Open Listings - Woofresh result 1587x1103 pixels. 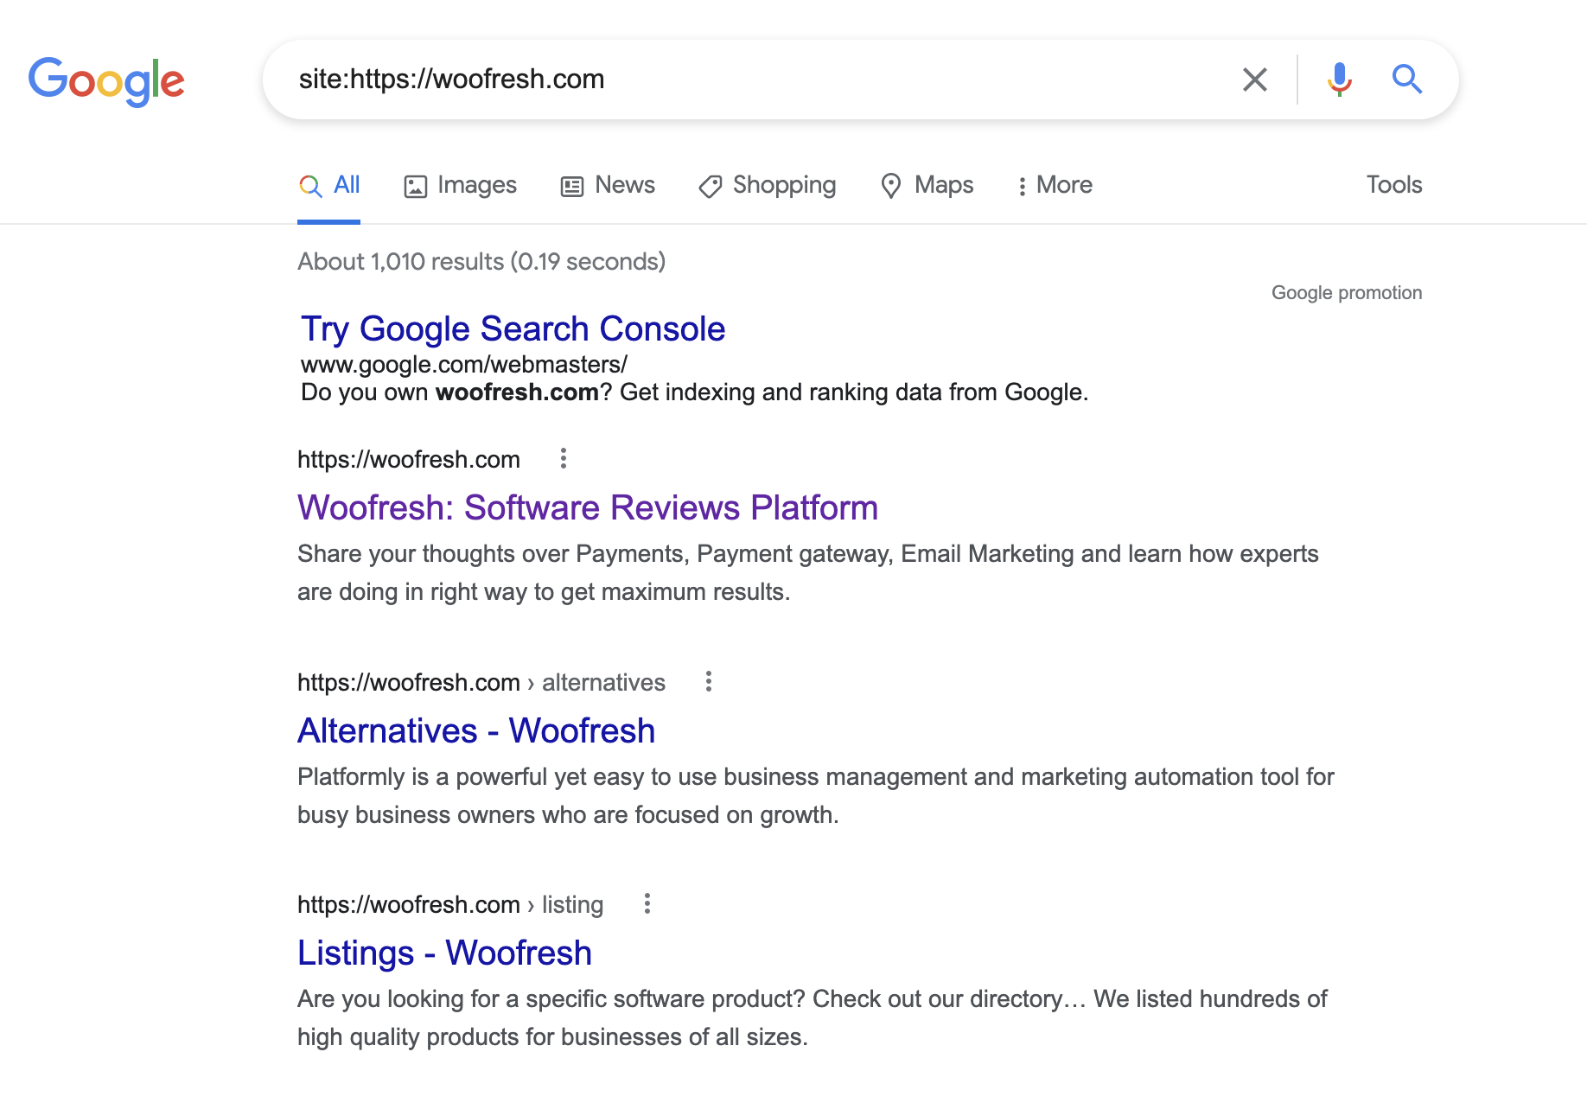[x=444, y=953]
